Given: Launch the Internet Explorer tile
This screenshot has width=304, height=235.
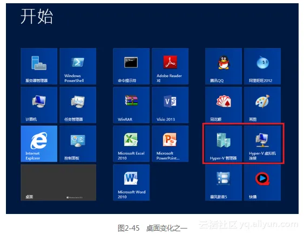Looking at the screenshot, I should pyautogui.click(x=39, y=144).
